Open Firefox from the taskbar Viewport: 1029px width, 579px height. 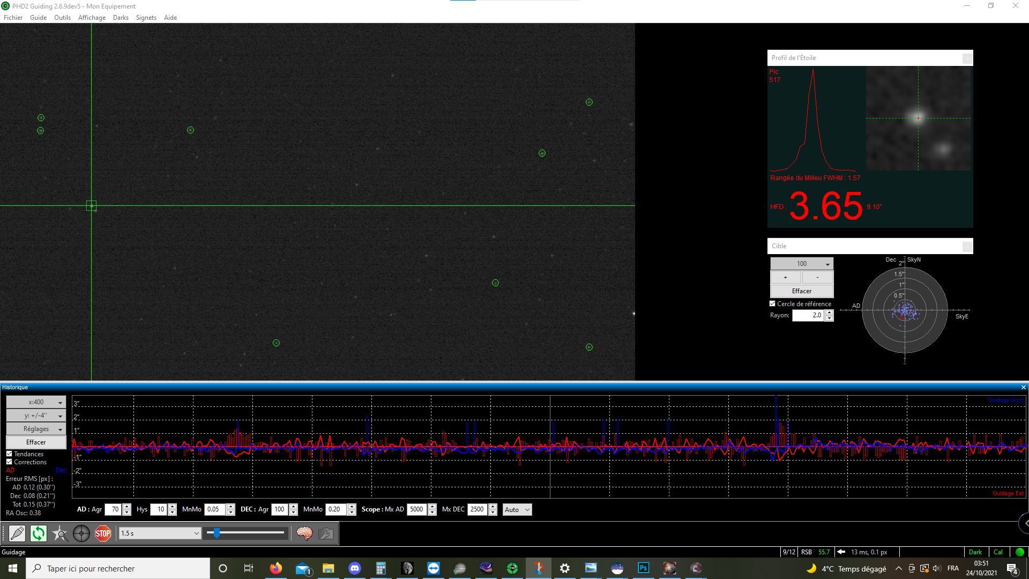276,568
